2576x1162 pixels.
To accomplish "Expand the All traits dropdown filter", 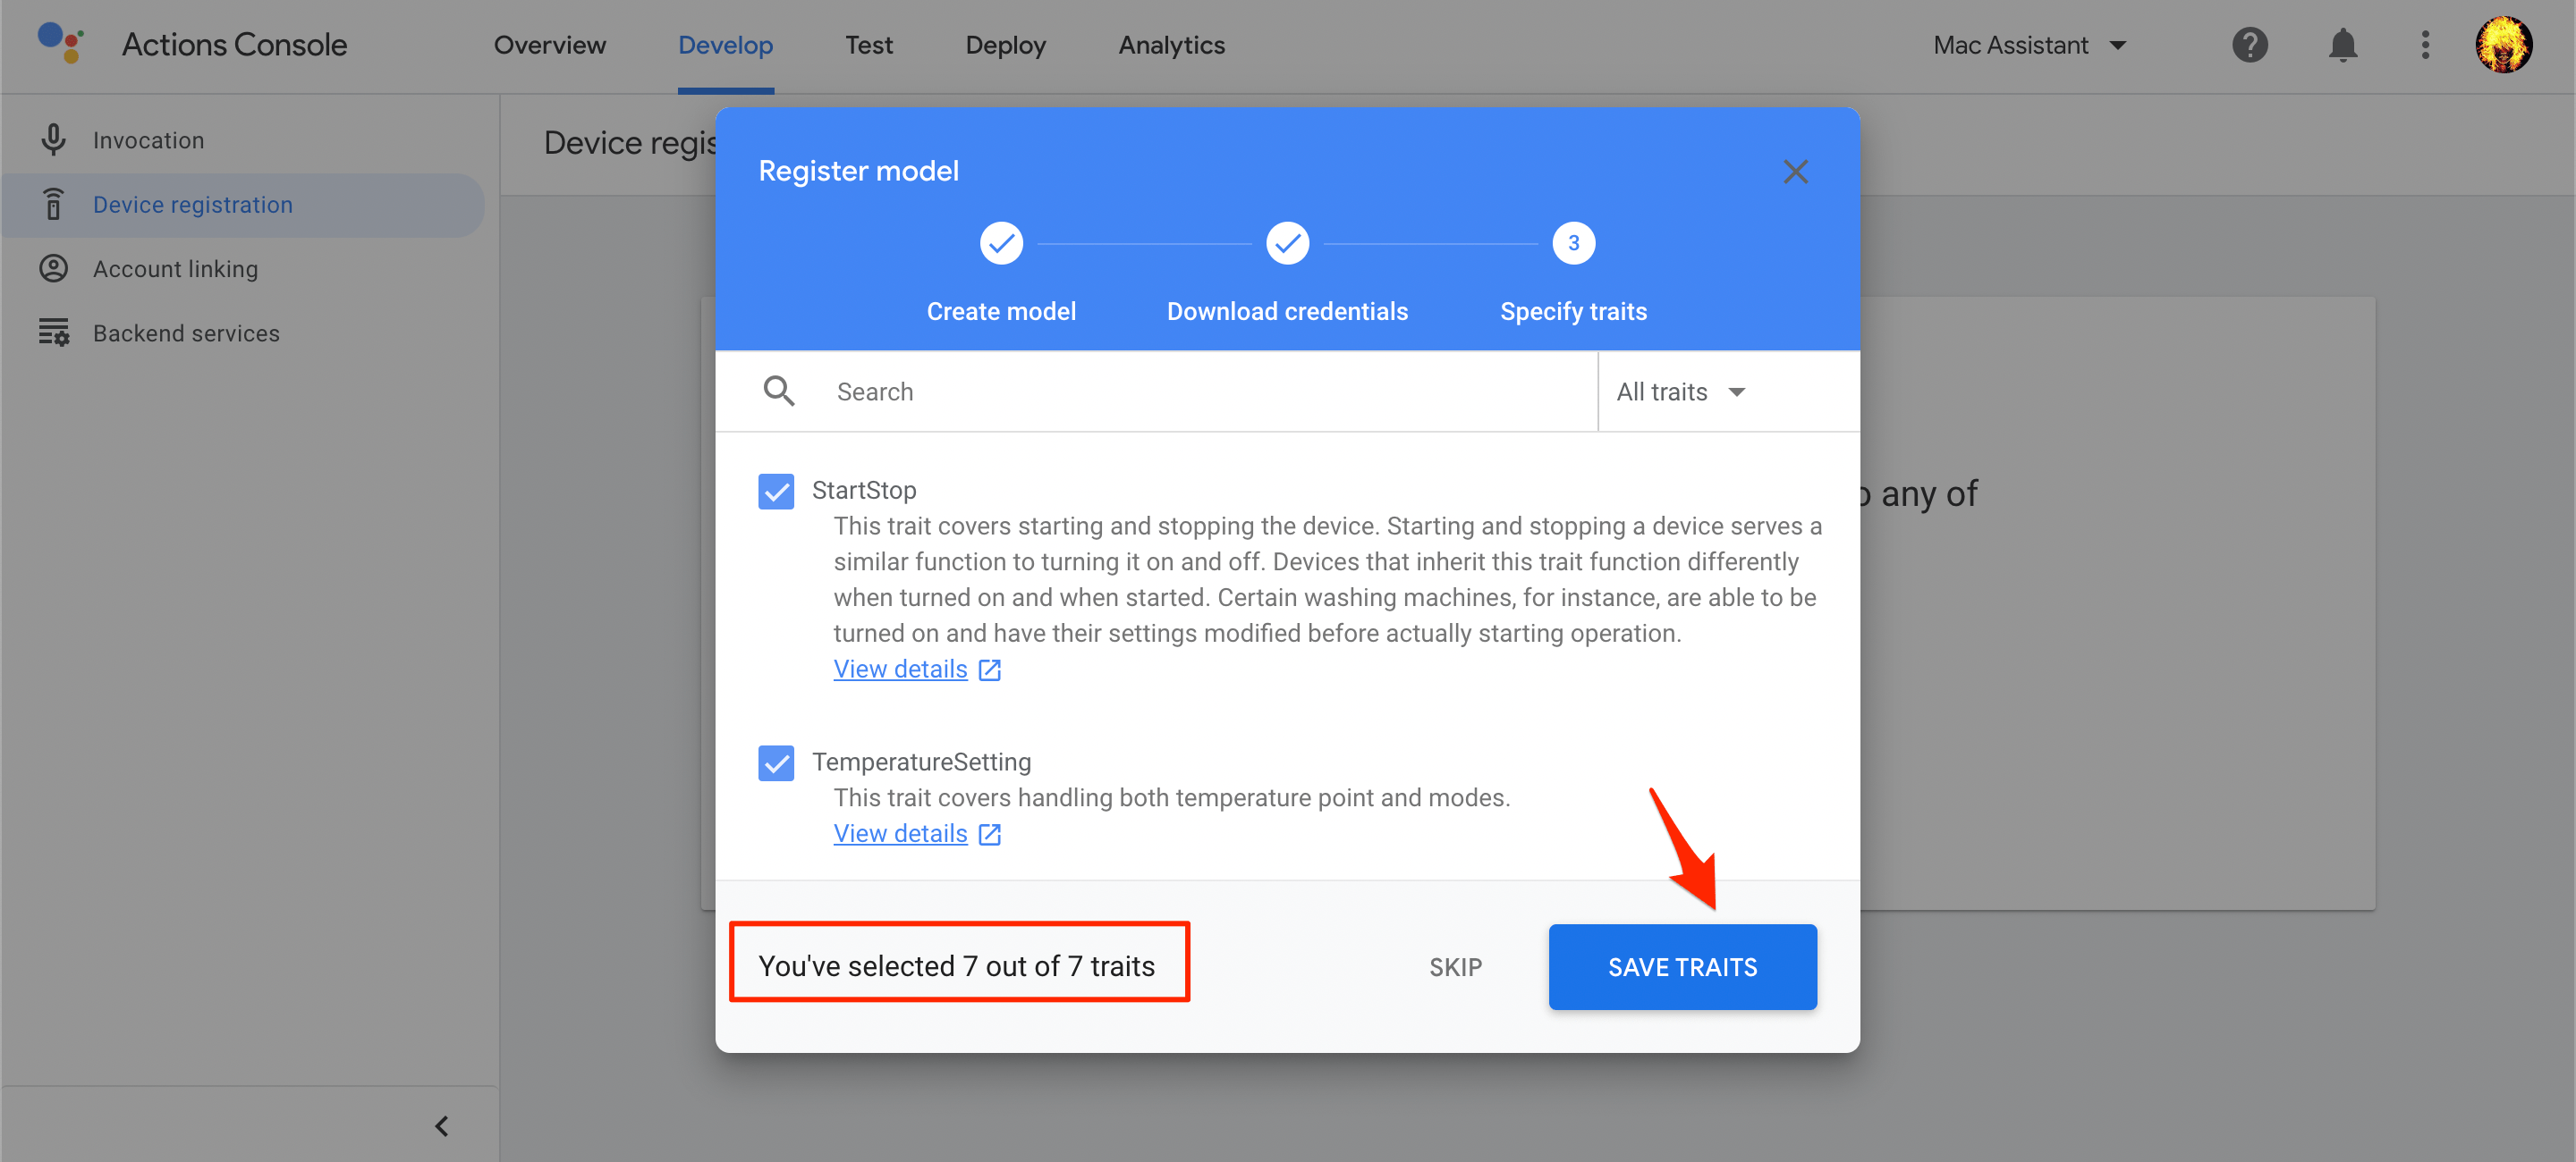I will click(x=1677, y=392).
